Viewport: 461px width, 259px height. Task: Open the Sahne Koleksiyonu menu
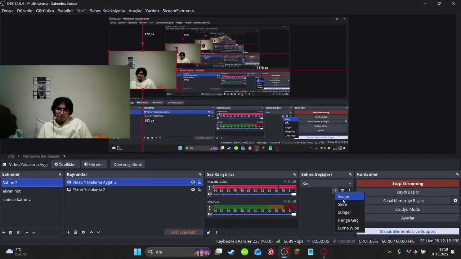(107, 11)
